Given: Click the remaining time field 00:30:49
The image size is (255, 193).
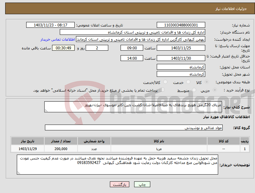Looking at the screenshot, I should (63, 48).
